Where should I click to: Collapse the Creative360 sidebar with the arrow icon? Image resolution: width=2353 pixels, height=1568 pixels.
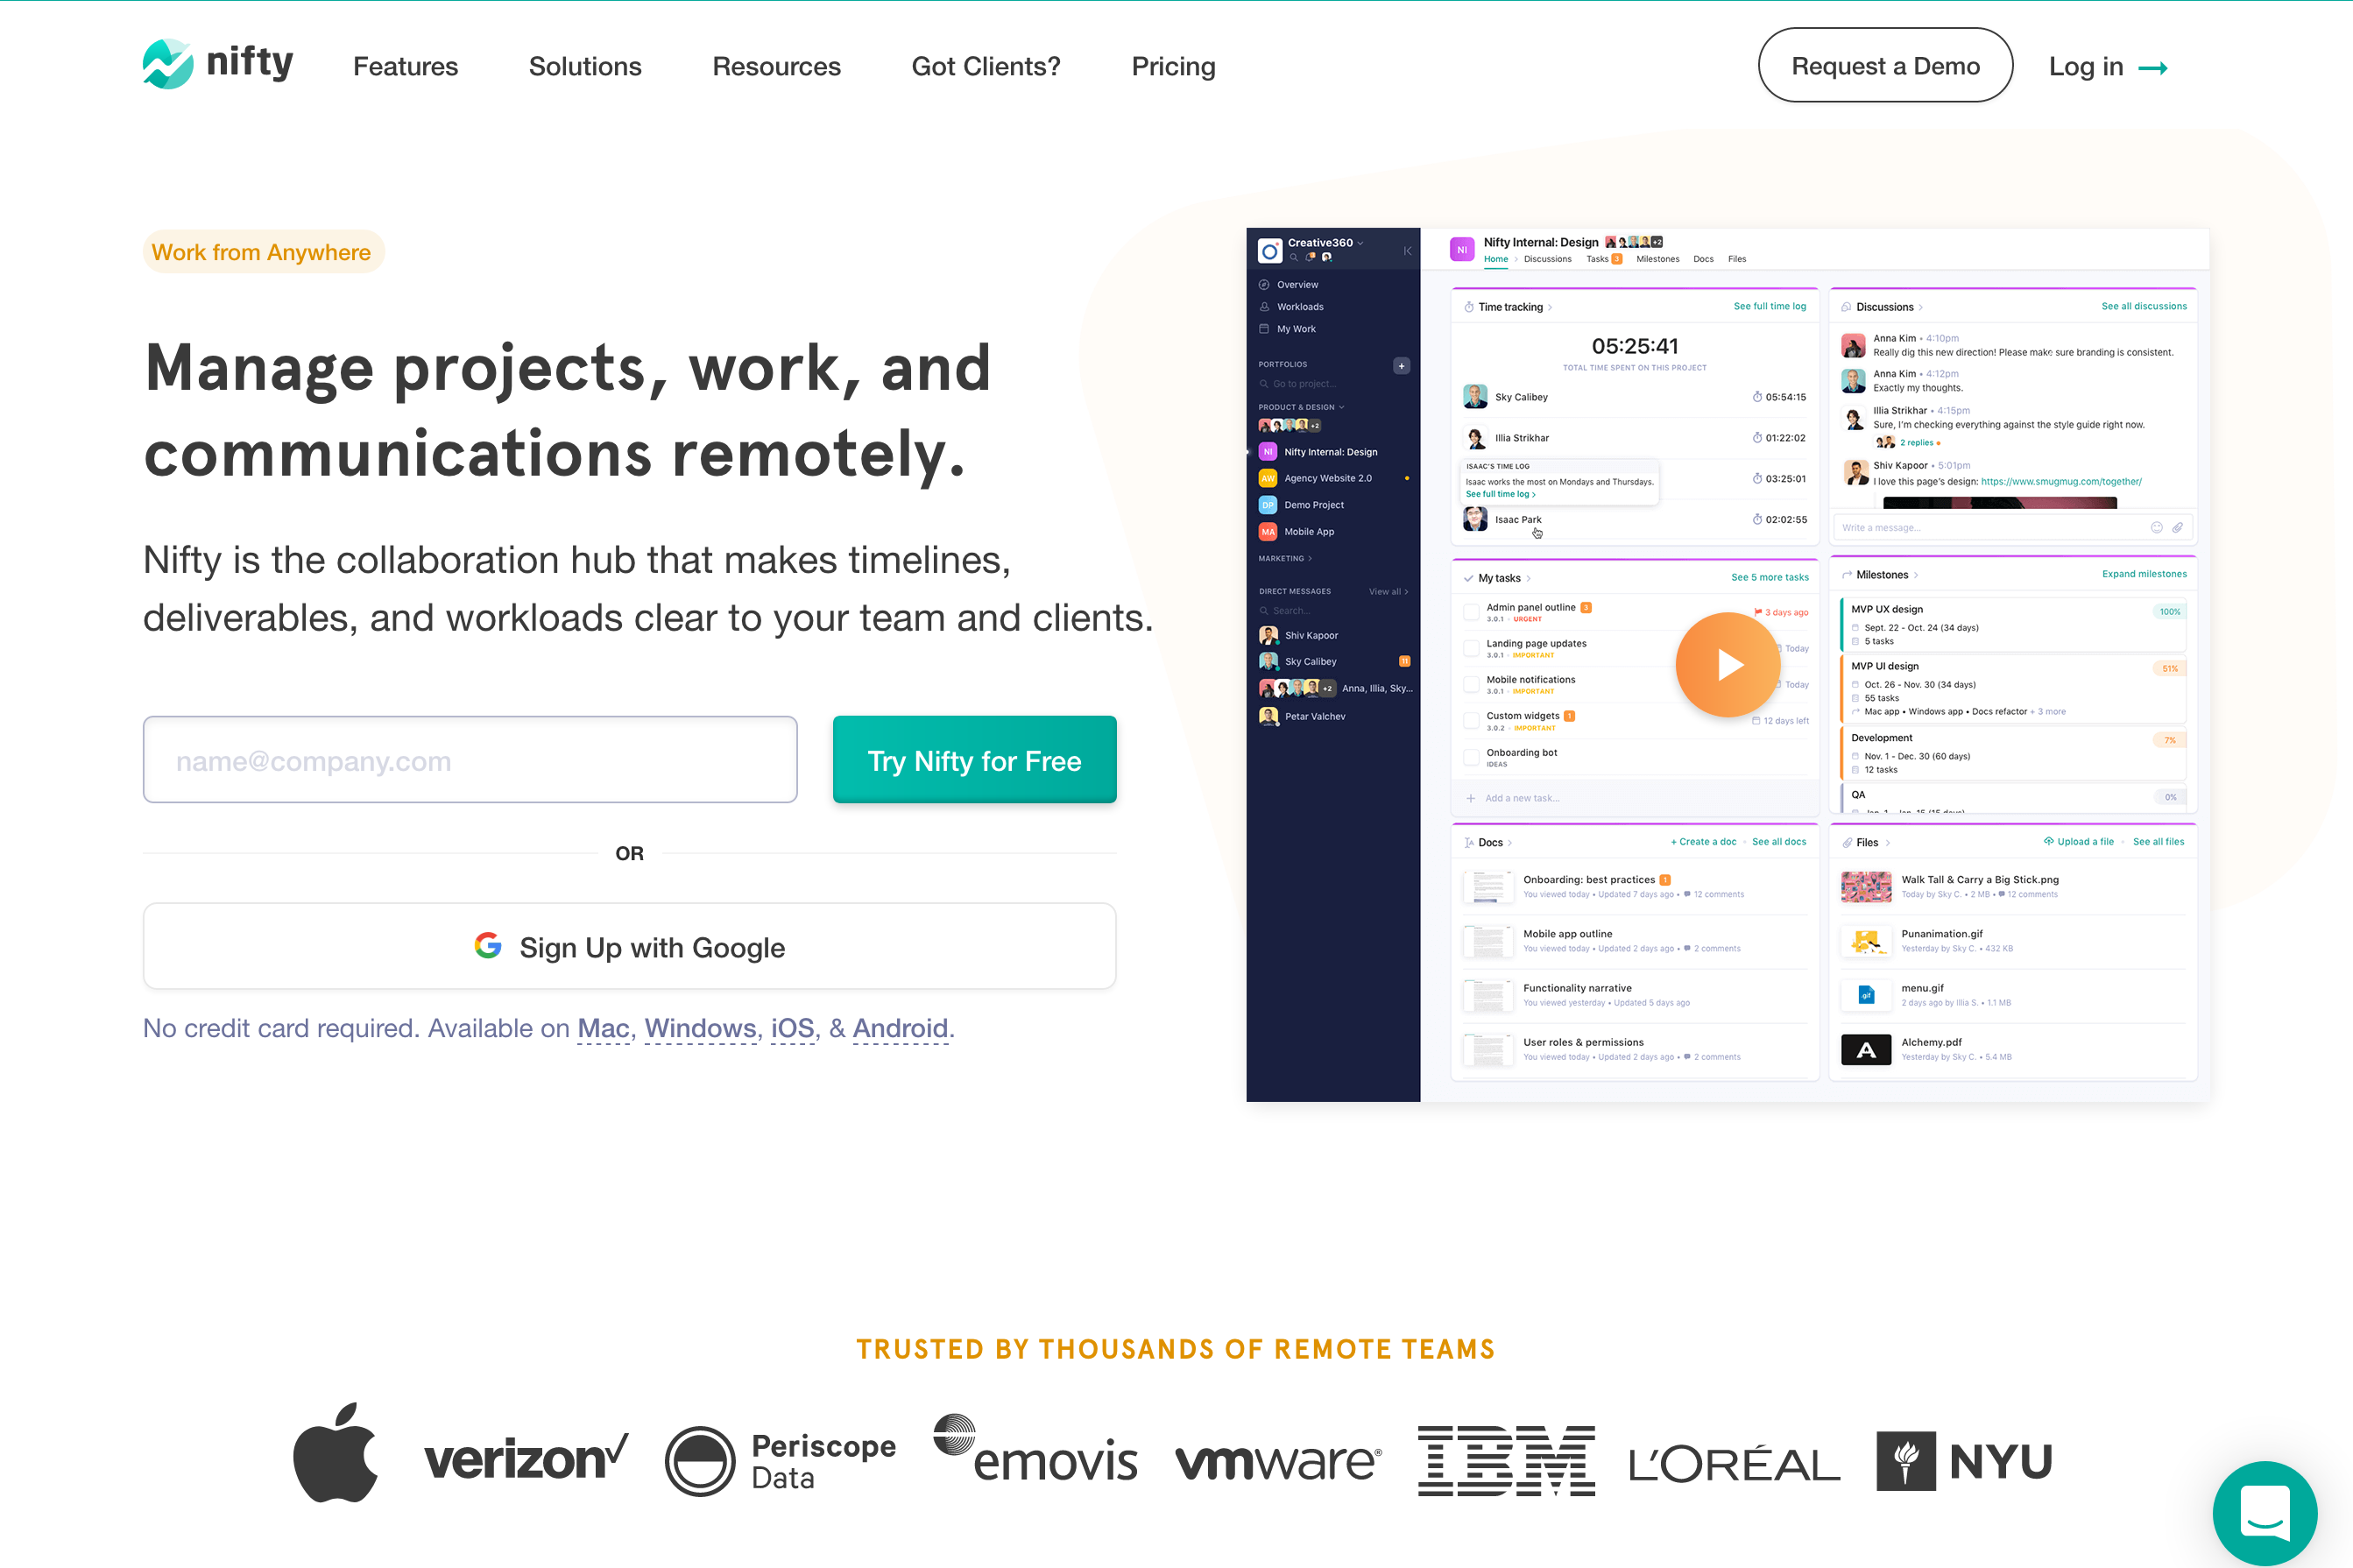pyautogui.click(x=1407, y=250)
